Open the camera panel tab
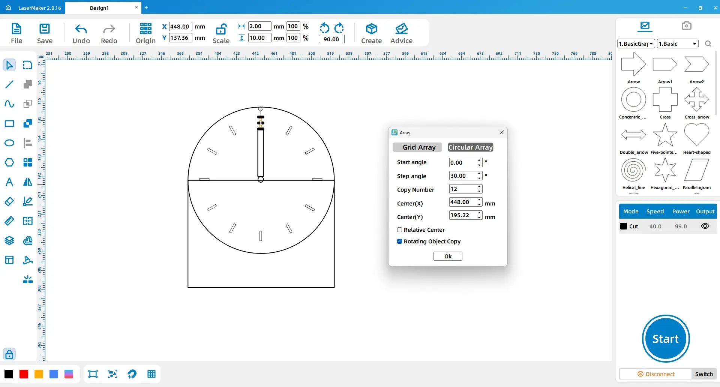The width and height of the screenshot is (720, 387). pos(686,25)
